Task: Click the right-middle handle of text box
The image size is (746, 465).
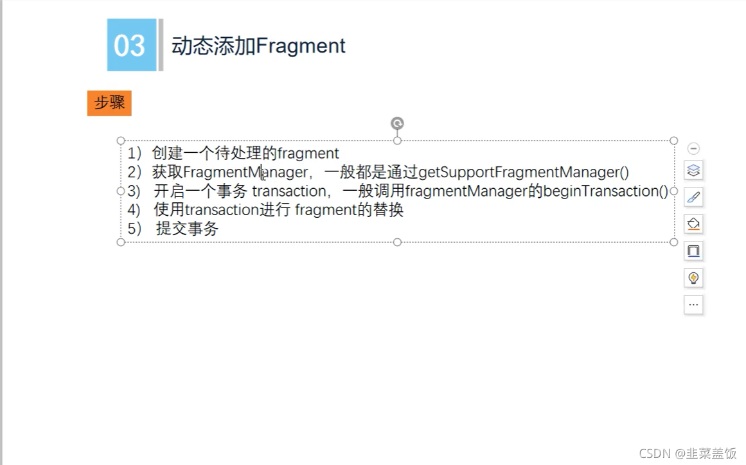Action: click(x=673, y=191)
